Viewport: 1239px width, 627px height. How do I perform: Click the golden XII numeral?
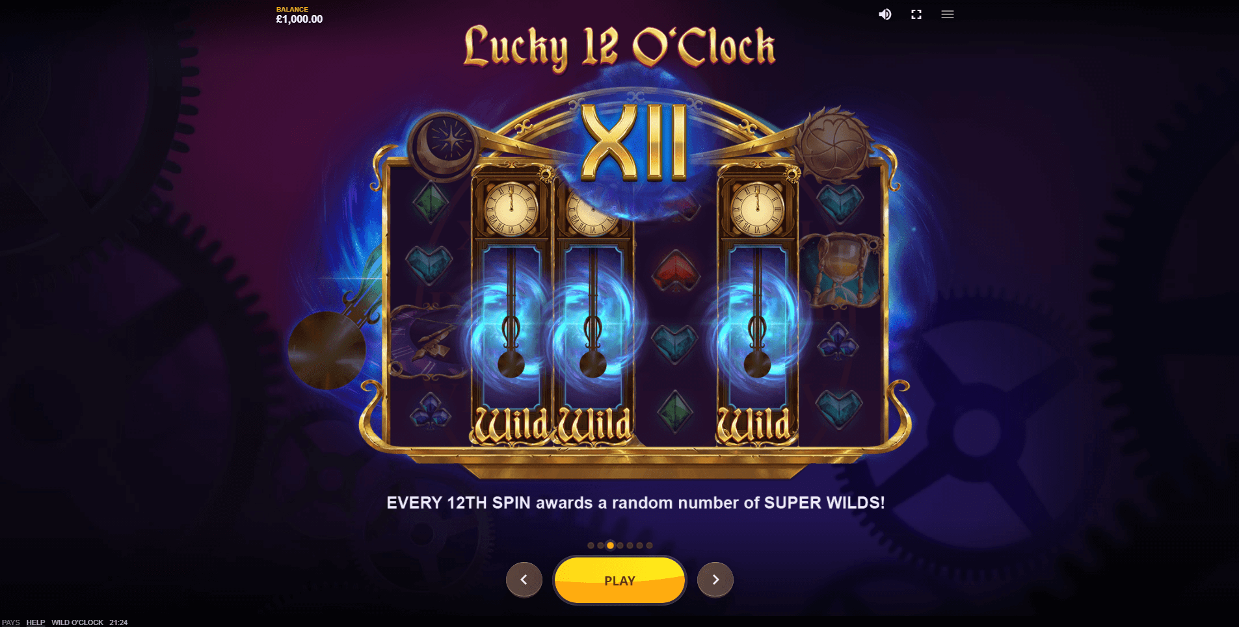pyautogui.click(x=634, y=143)
